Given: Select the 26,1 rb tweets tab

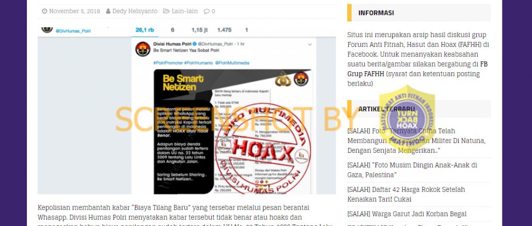Looking at the screenshot, I should tap(145, 30).
